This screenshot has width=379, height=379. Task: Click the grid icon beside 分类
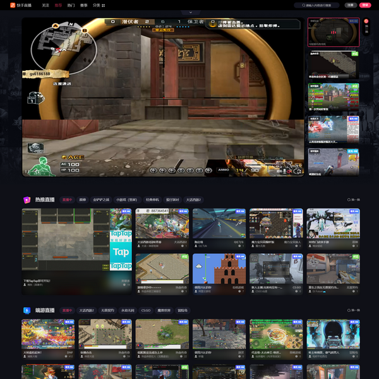pos(104,4)
